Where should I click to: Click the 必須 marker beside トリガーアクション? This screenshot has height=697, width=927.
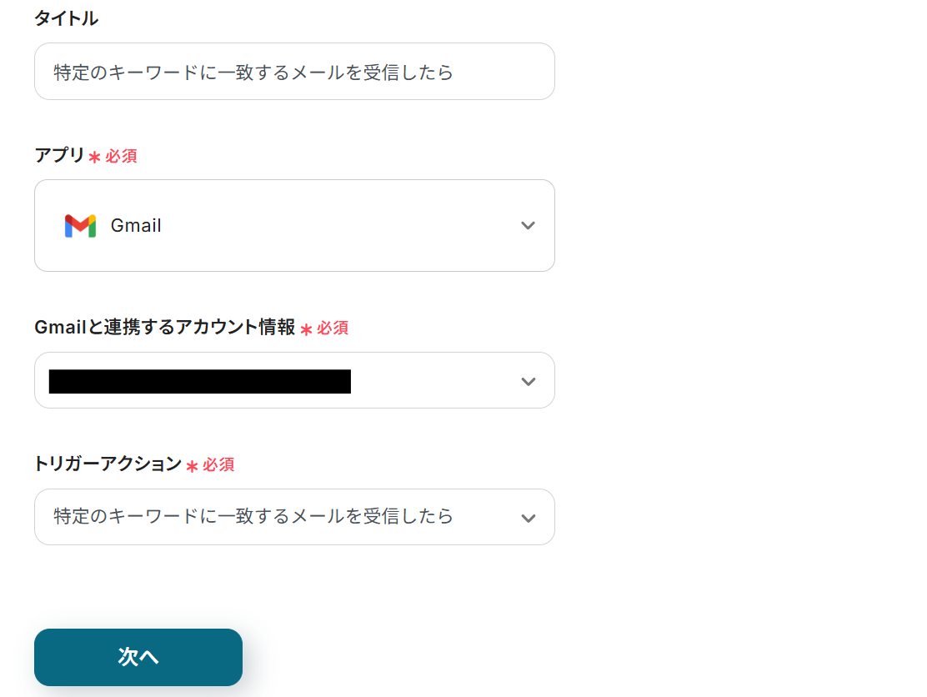pos(218,465)
